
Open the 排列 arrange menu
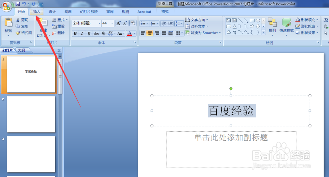tap(272, 27)
